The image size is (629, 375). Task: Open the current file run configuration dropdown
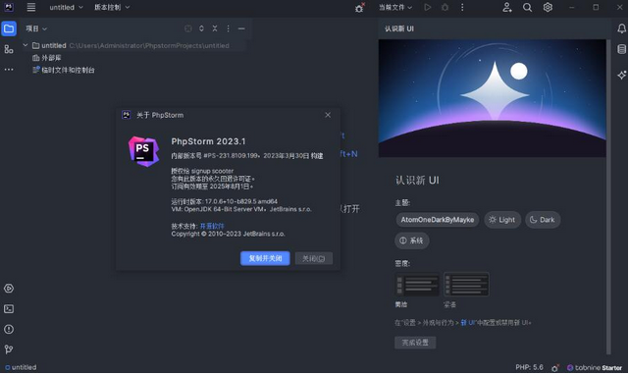[x=395, y=7]
